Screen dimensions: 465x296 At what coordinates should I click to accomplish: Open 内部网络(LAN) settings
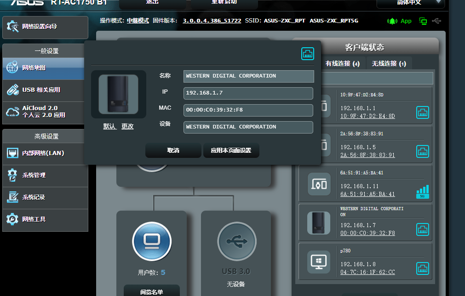(x=43, y=154)
